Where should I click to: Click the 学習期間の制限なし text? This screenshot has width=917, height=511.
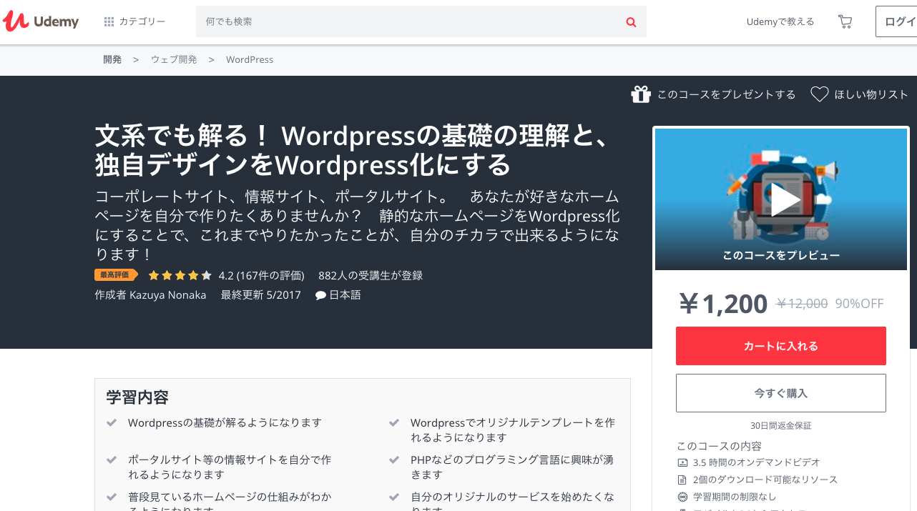(x=735, y=497)
